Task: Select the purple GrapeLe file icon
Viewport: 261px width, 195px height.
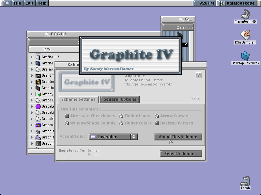Action: [x=38, y=107]
